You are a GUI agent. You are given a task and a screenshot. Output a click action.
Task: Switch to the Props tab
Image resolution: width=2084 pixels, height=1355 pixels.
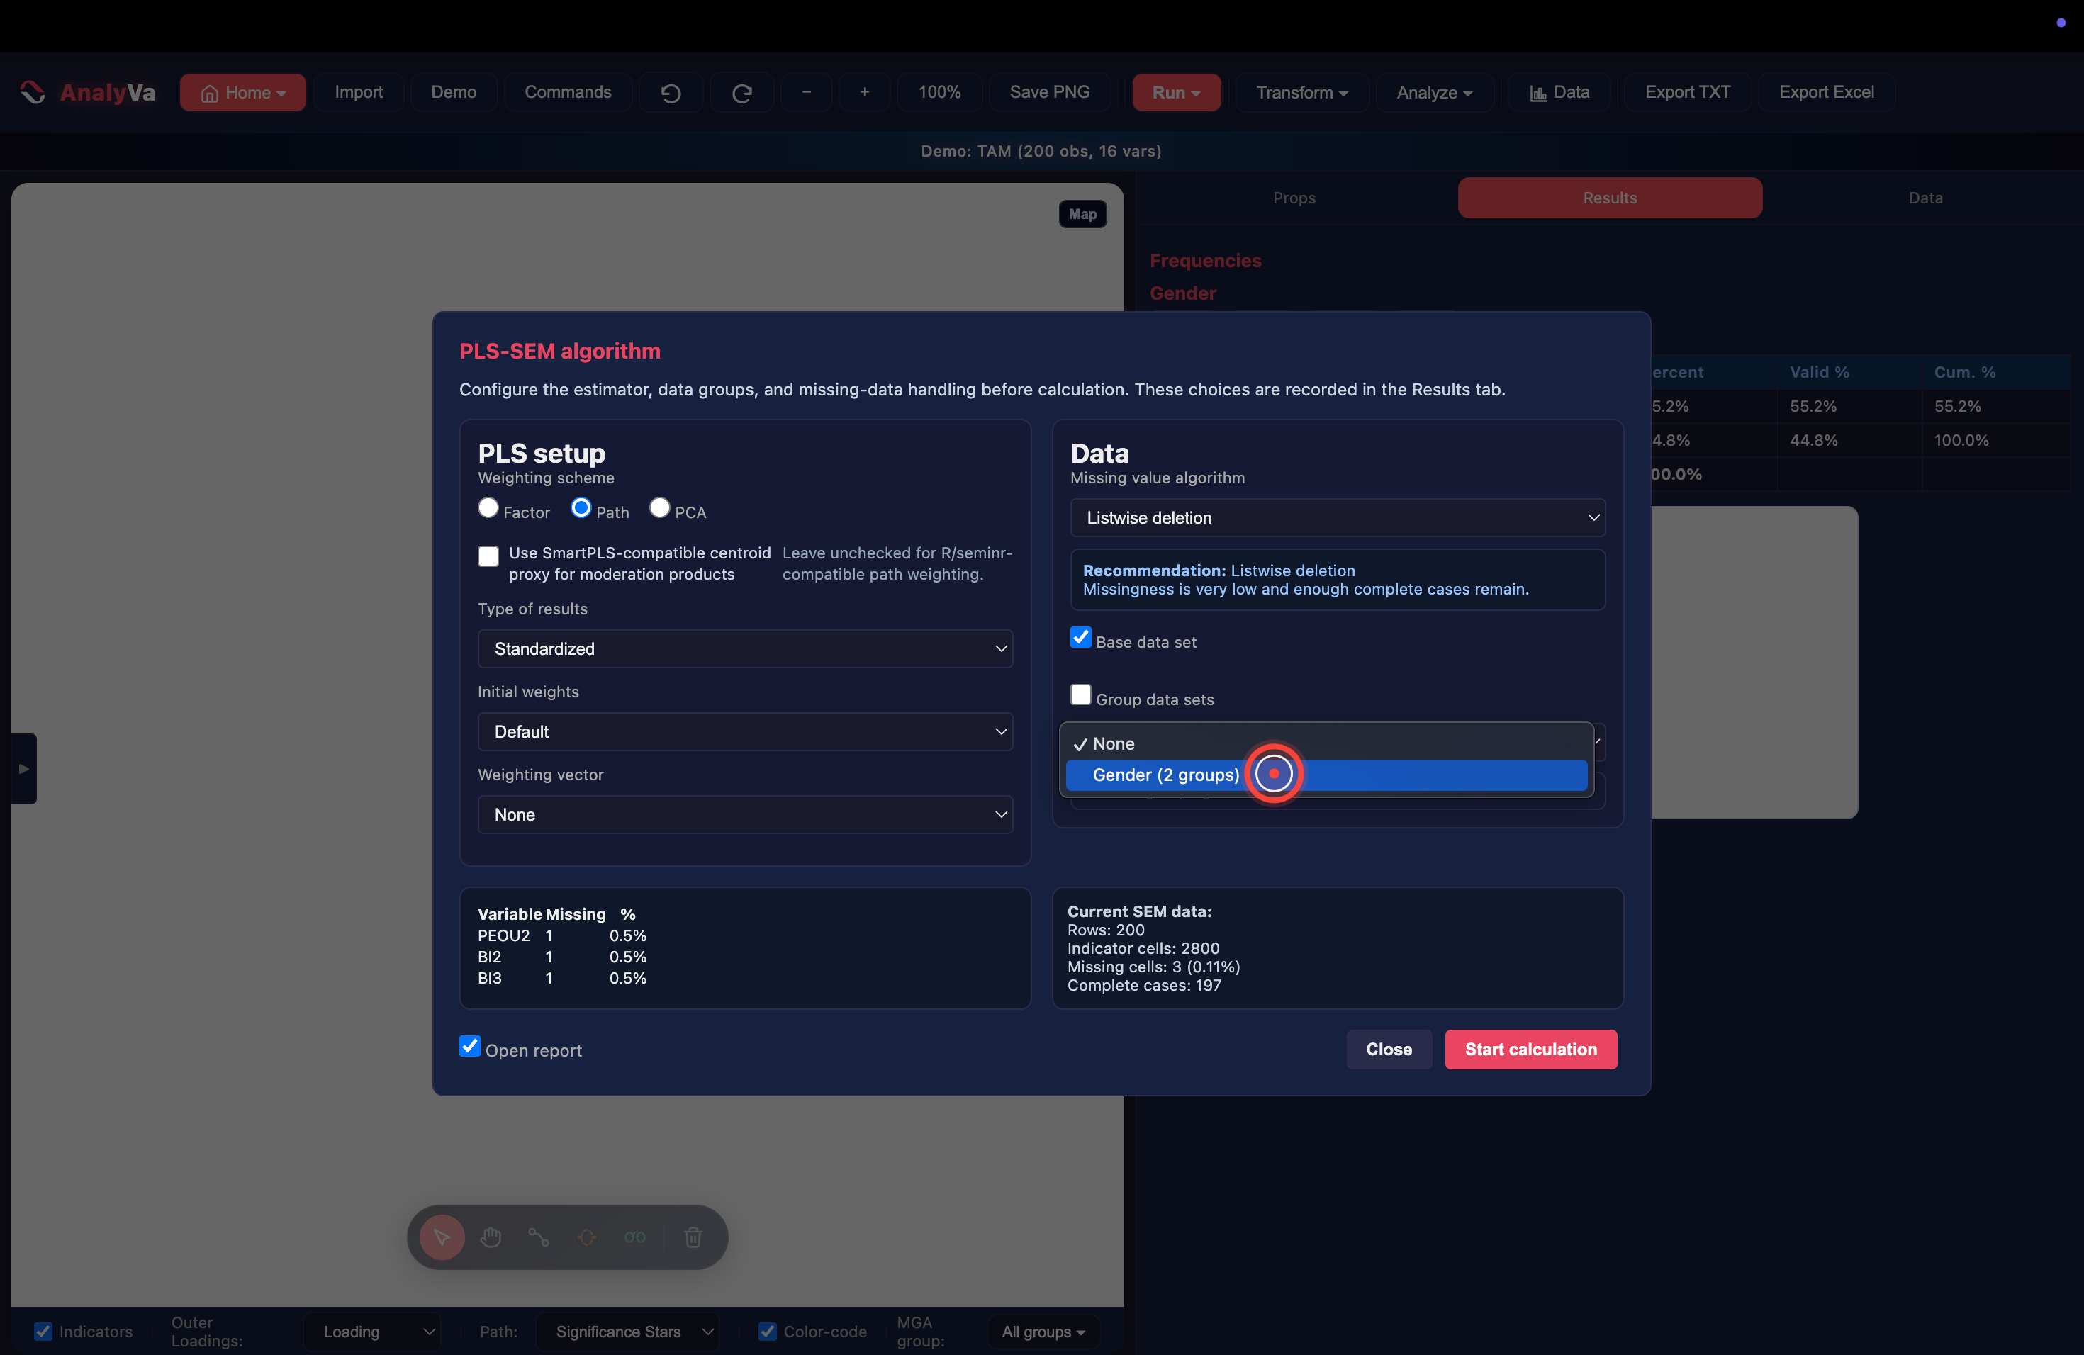click(x=1294, y=198)
